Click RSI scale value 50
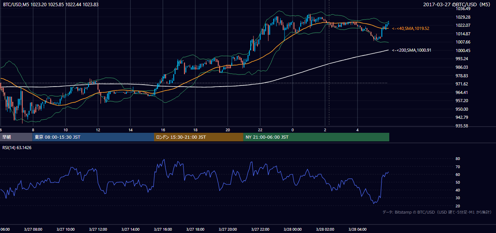Viewport: 496px width, 233px height. 458,182
